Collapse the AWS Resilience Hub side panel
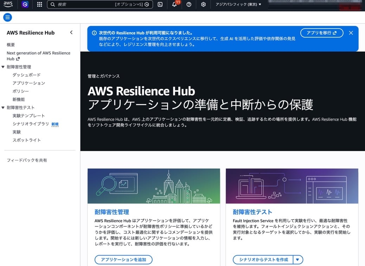The width and height of the screenshot is (365, 266). point(71,33)
